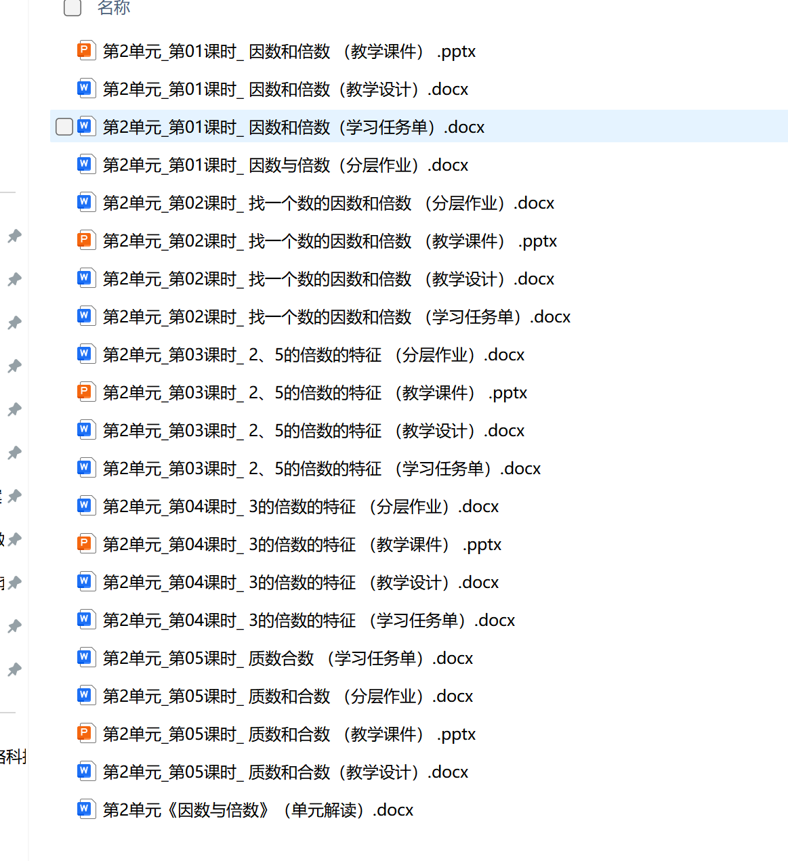Select file 第02课时 找一个数的因数和倍数（教学设计）.docx

[328, 279]
